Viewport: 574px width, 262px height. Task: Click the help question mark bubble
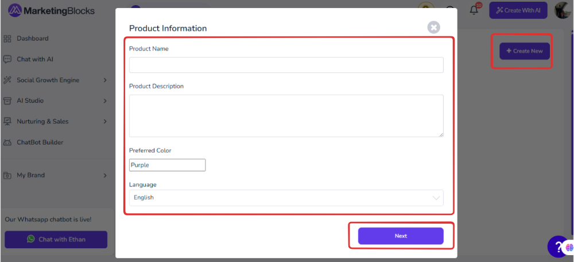point(557,247)
